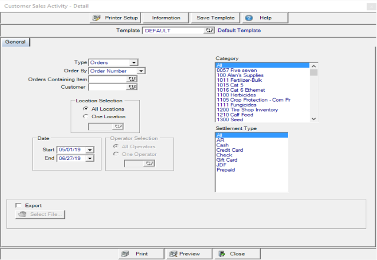Click the F12 lookup icon beside Template field
Screen dimensions: 377x260
click(209, 30)
